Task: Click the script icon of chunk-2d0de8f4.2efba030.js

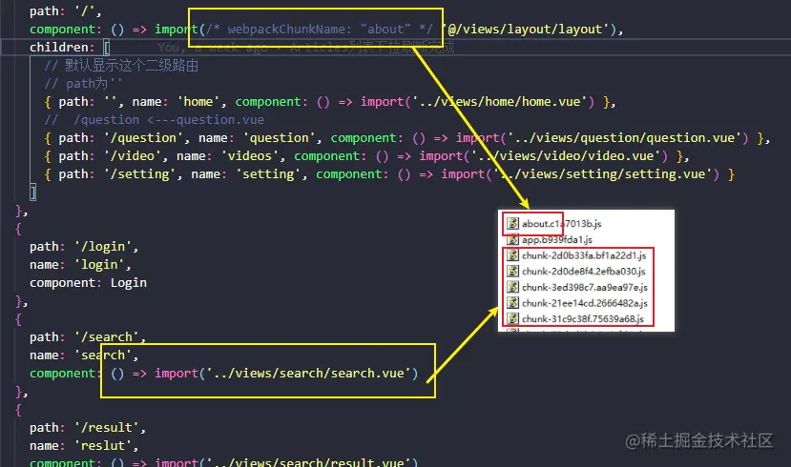Action: [512, 271]
